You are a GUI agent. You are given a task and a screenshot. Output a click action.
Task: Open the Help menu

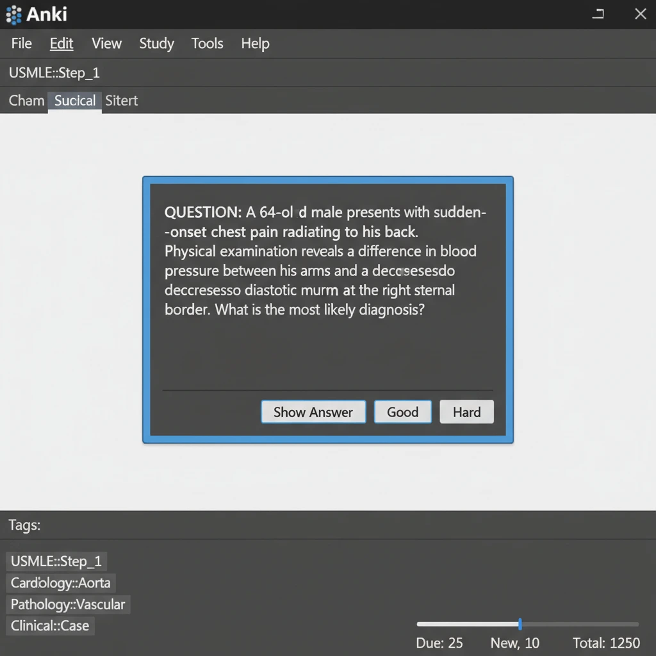pyautogui.click(x=255, y=43)
